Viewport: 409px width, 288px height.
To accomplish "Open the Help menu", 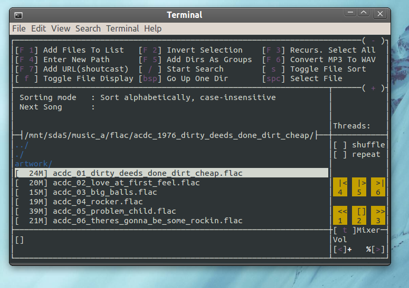I will click(153, 28).
